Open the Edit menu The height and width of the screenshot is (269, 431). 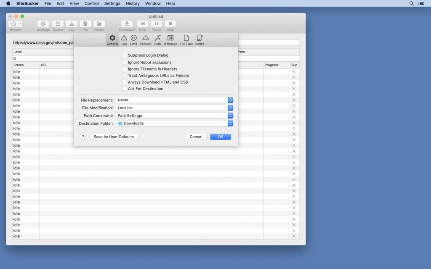coord(60,3)
